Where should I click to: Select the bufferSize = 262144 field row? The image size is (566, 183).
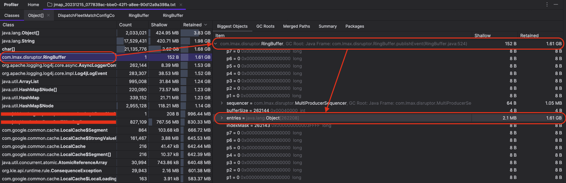(389, 110)
